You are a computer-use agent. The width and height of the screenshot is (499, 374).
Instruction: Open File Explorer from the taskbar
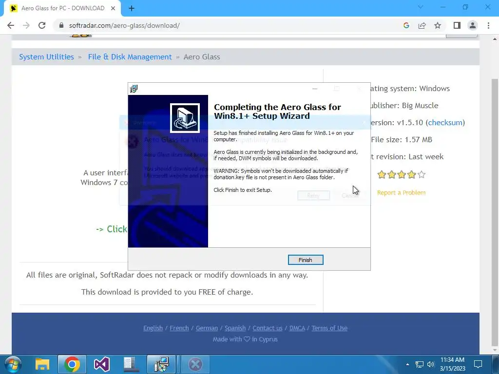click(x=42, y=364)
